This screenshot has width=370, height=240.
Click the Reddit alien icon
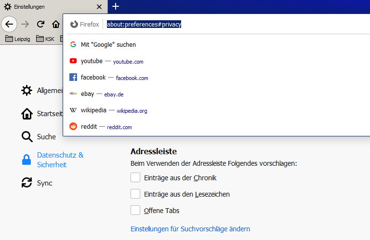click(x=73, y=126)
